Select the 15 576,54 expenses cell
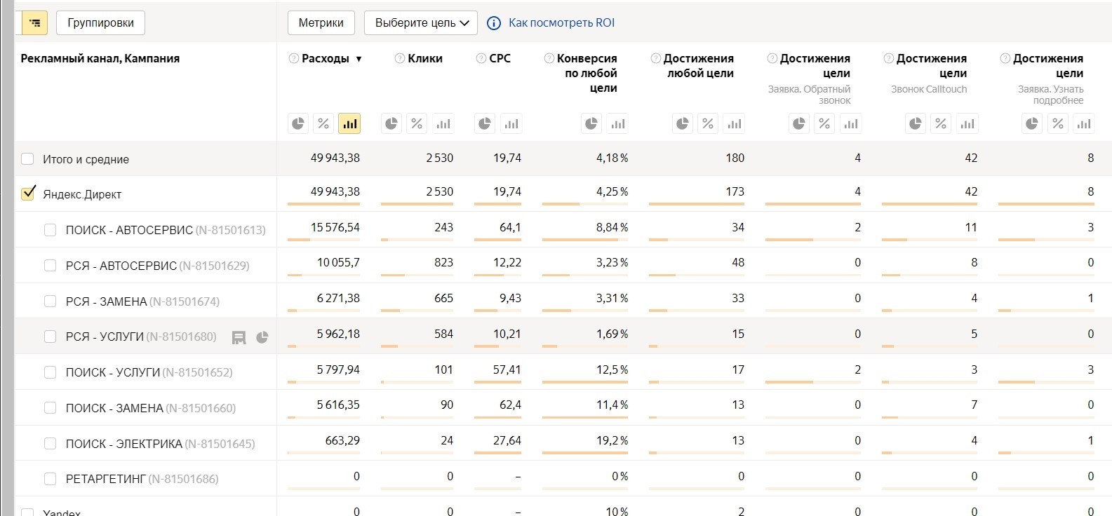The image size is (1112, 516). [x=335, y=227]
